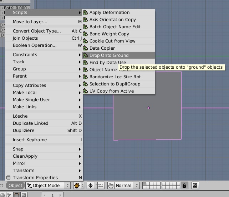
Task: Click the RotX: 0.000 field
Action: coord(15,8)
